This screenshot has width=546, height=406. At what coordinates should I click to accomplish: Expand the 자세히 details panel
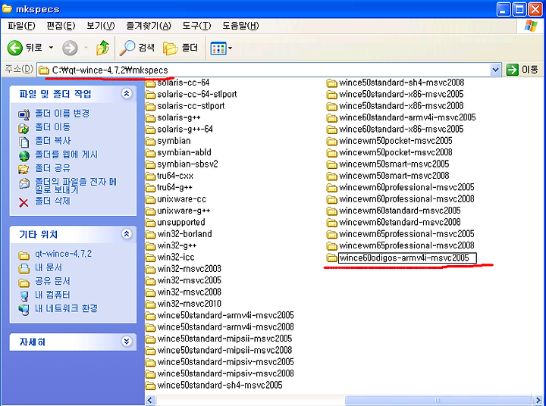127,342
